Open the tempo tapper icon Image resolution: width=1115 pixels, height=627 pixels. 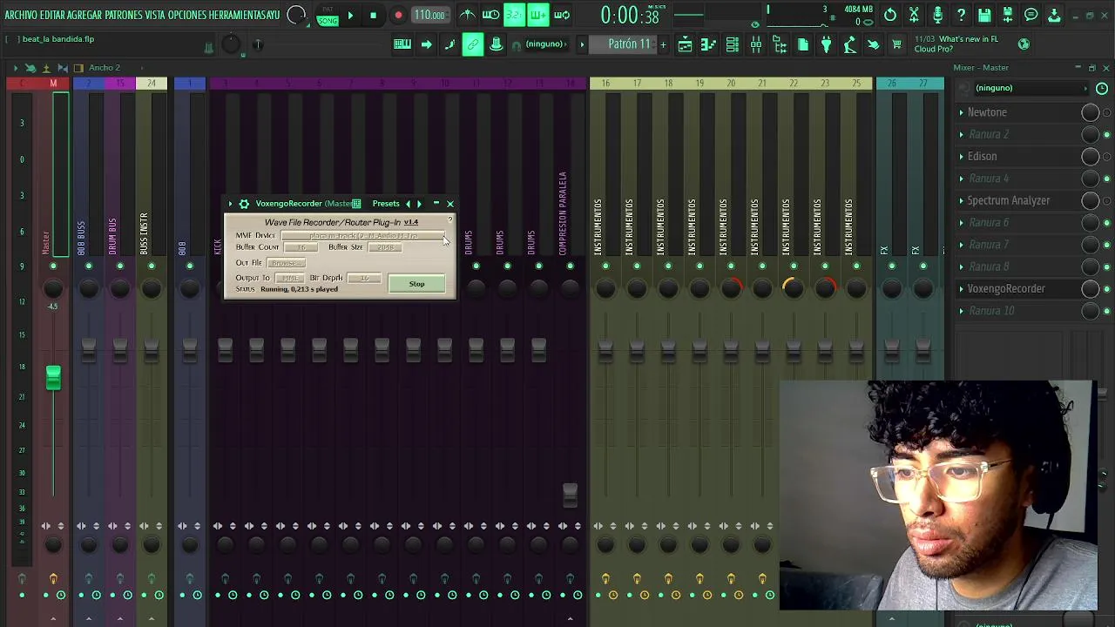(850, 44)
